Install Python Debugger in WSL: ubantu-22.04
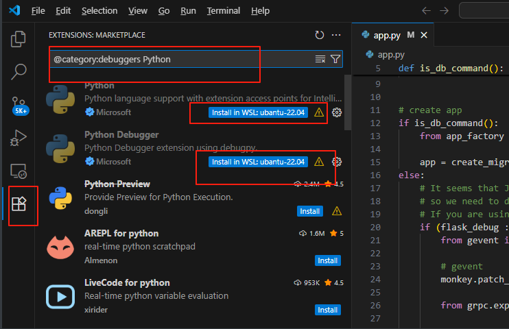Image resolution: width=509 pixels, height=329 pixels. (258, 162)
